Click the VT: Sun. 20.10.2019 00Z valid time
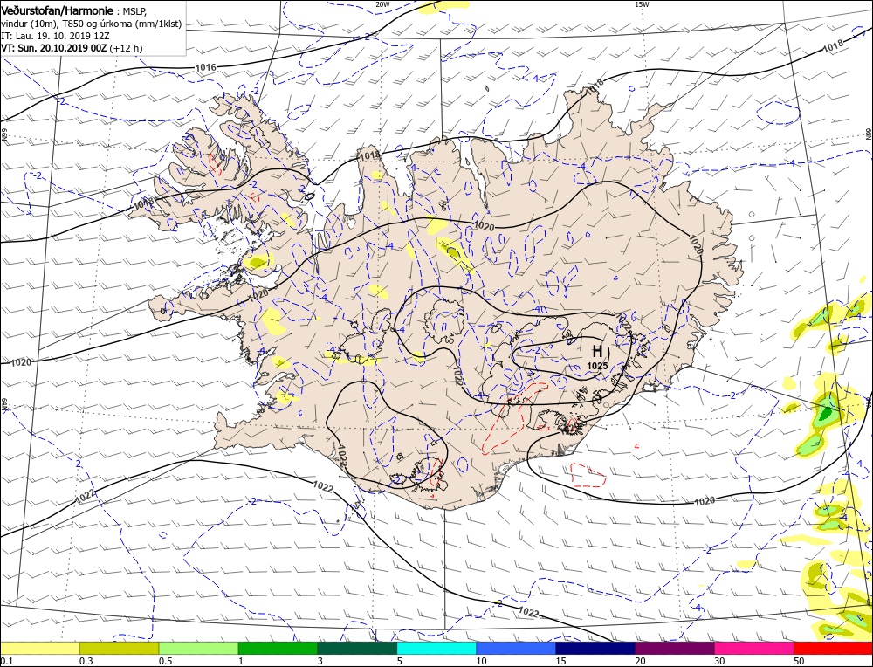This screenshot has height=667, width=873. (54, 48)
